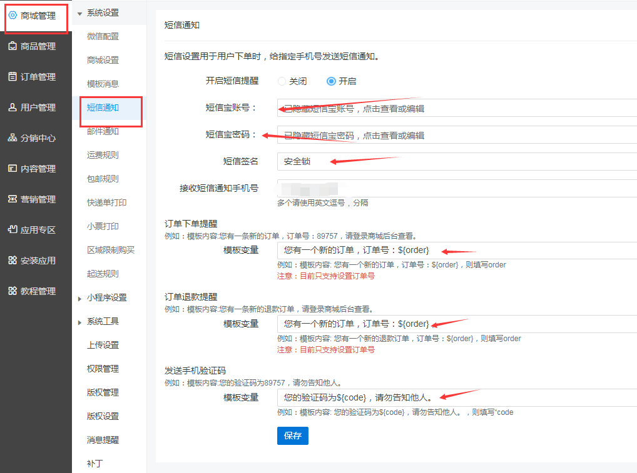This screenshot has height=473, width=637.
Task: Select the 开启 radio button
Action: pyautogui.click(x=331, y=81)
